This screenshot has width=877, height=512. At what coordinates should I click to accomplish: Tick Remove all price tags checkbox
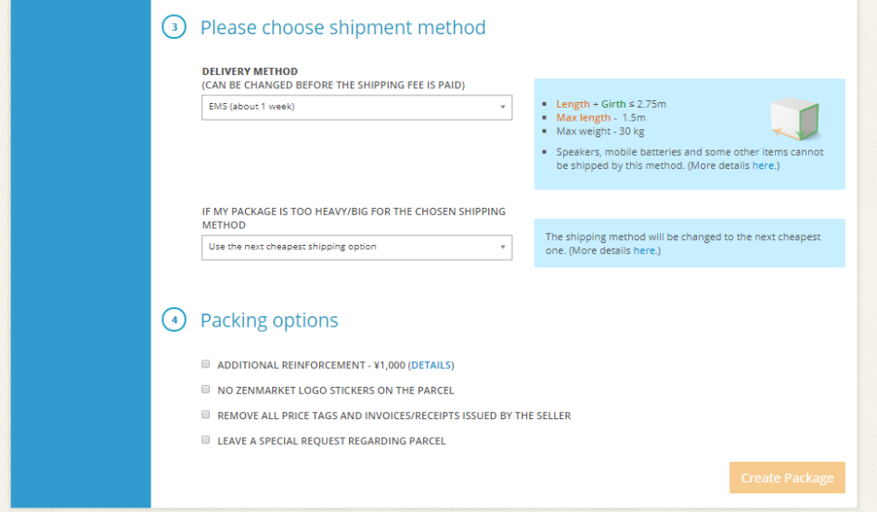(x=206, y=415)
